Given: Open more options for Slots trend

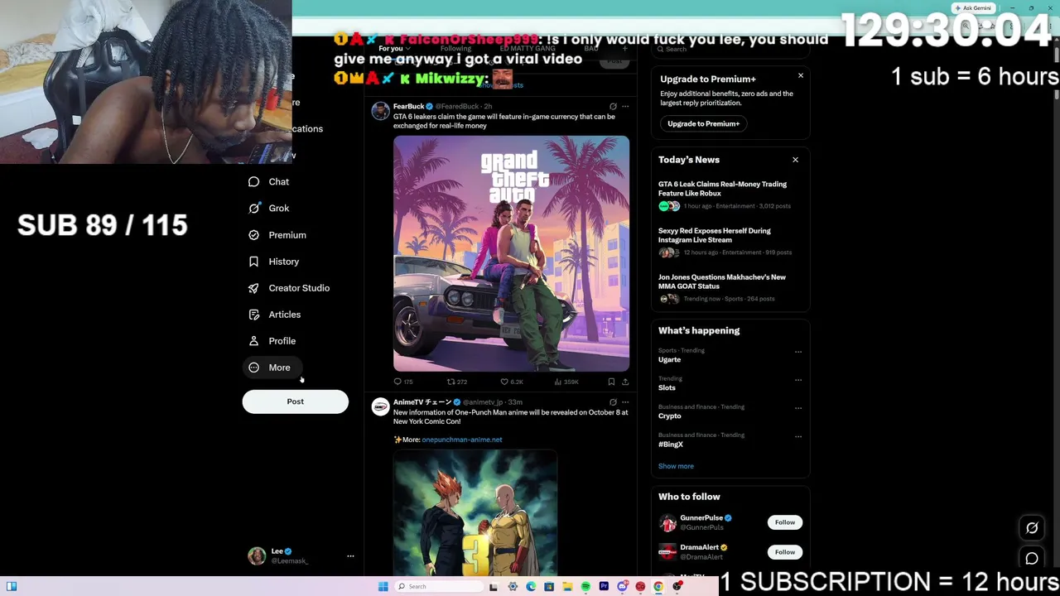Looking at the screenshot, I should point(798,380).
